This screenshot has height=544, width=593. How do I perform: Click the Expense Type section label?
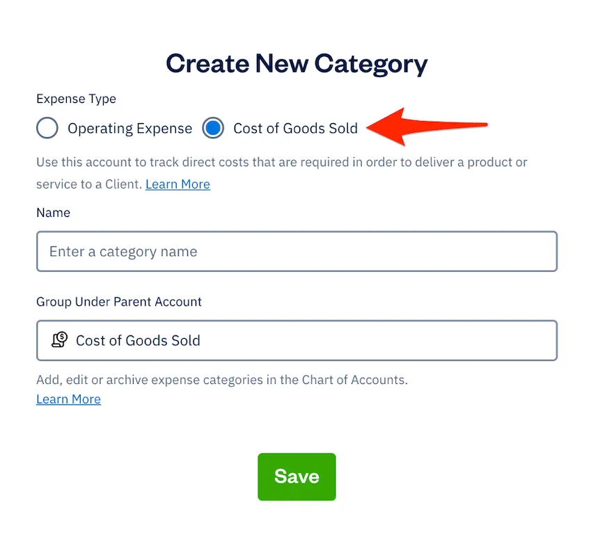tap(76, 99)
